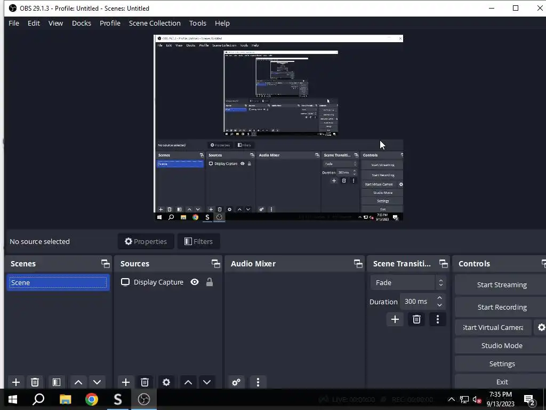
Task: Open the Edit menu
Action: (x=34, y=23)
